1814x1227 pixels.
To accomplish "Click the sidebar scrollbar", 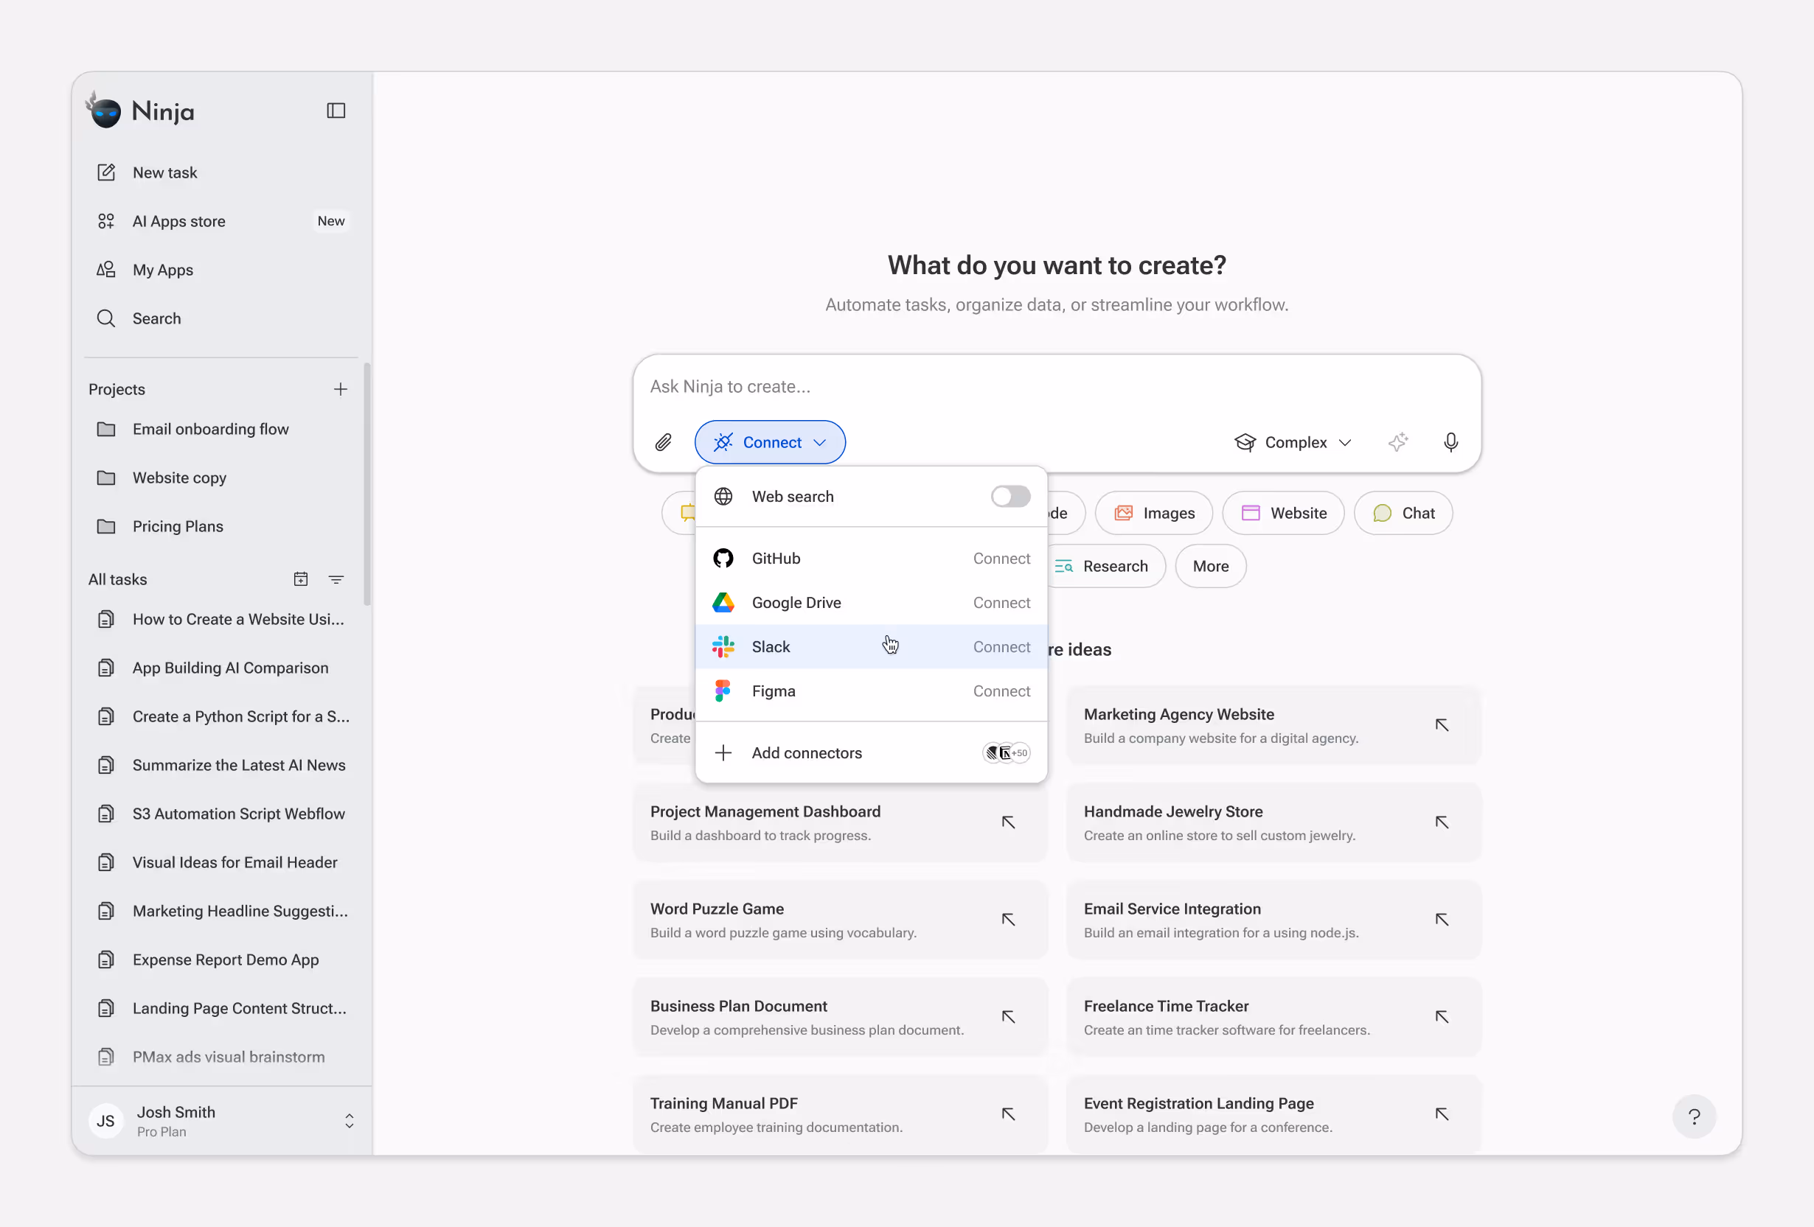I will pyautogui.click(x=367, y=483).
